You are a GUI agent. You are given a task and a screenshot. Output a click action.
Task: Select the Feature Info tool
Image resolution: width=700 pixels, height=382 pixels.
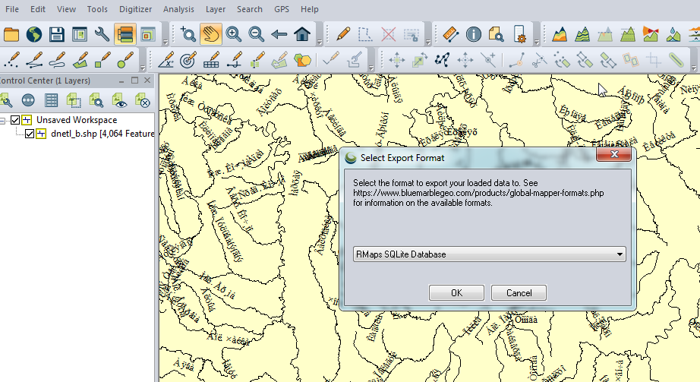(x=473, y=34)
